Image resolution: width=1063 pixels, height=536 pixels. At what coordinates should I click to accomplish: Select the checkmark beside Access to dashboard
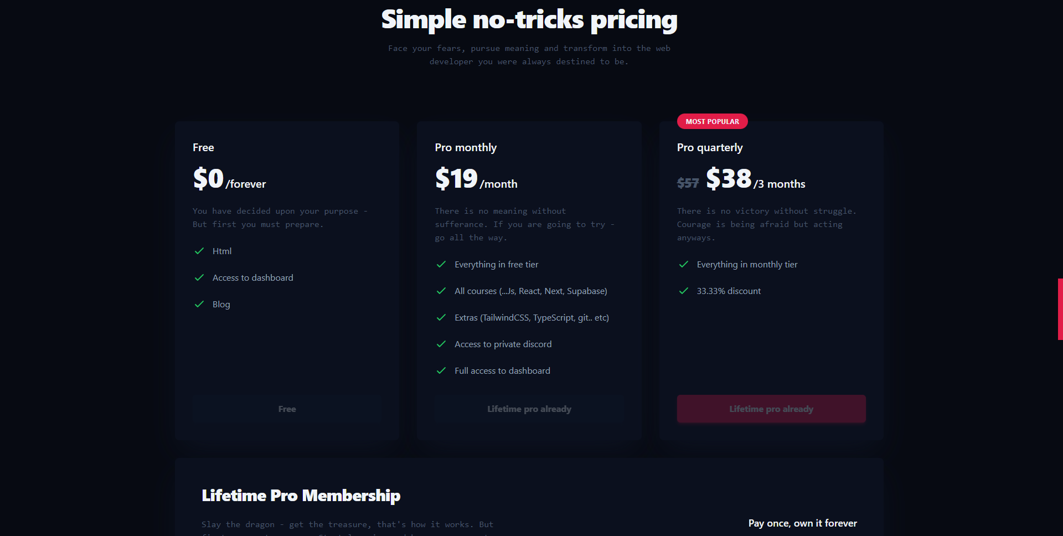[199, 277]
